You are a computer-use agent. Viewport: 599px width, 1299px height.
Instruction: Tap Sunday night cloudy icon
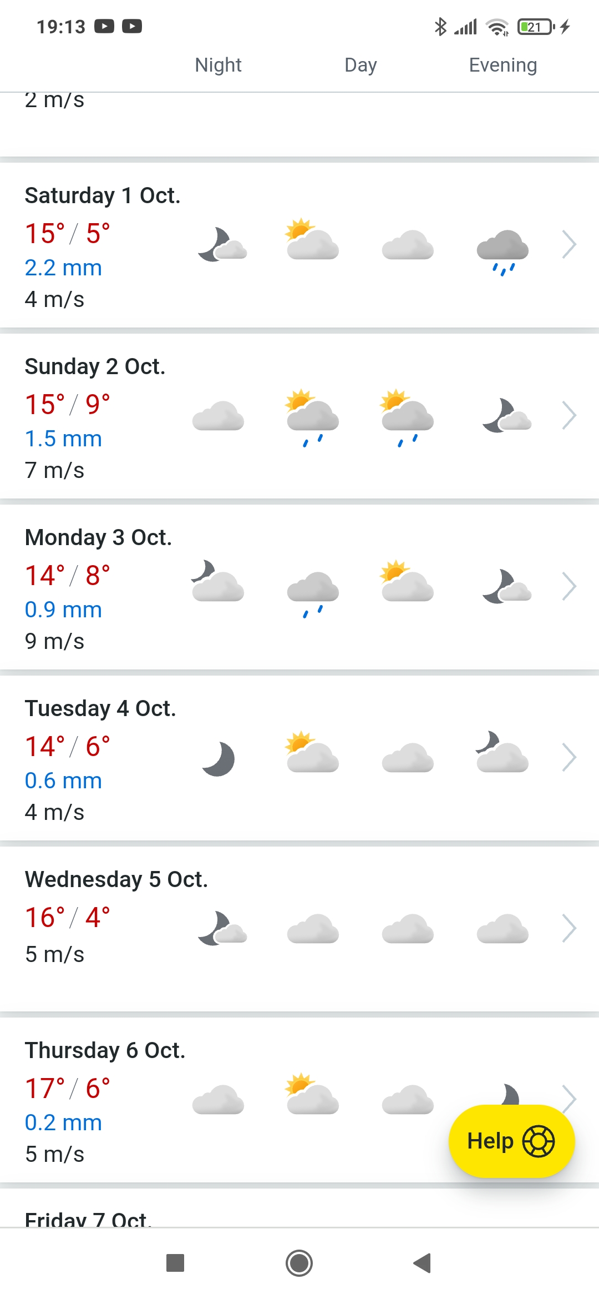point(218,415)
